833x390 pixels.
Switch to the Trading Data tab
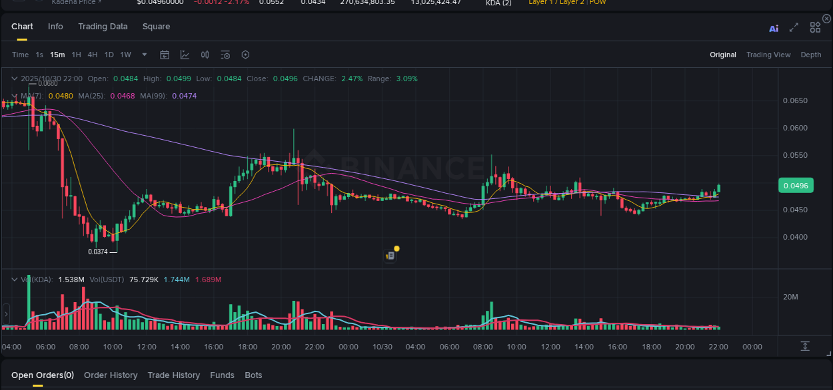coord(103,27)
